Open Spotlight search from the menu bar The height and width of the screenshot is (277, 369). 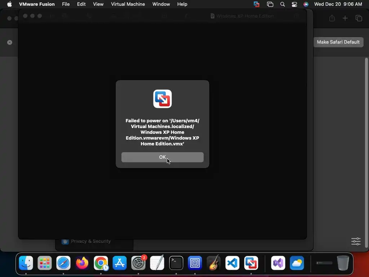tap(283, 4)
